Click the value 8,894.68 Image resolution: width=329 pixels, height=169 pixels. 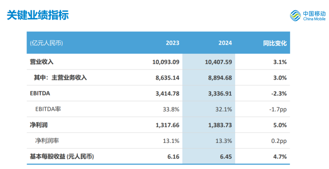[x=220, y=78]
